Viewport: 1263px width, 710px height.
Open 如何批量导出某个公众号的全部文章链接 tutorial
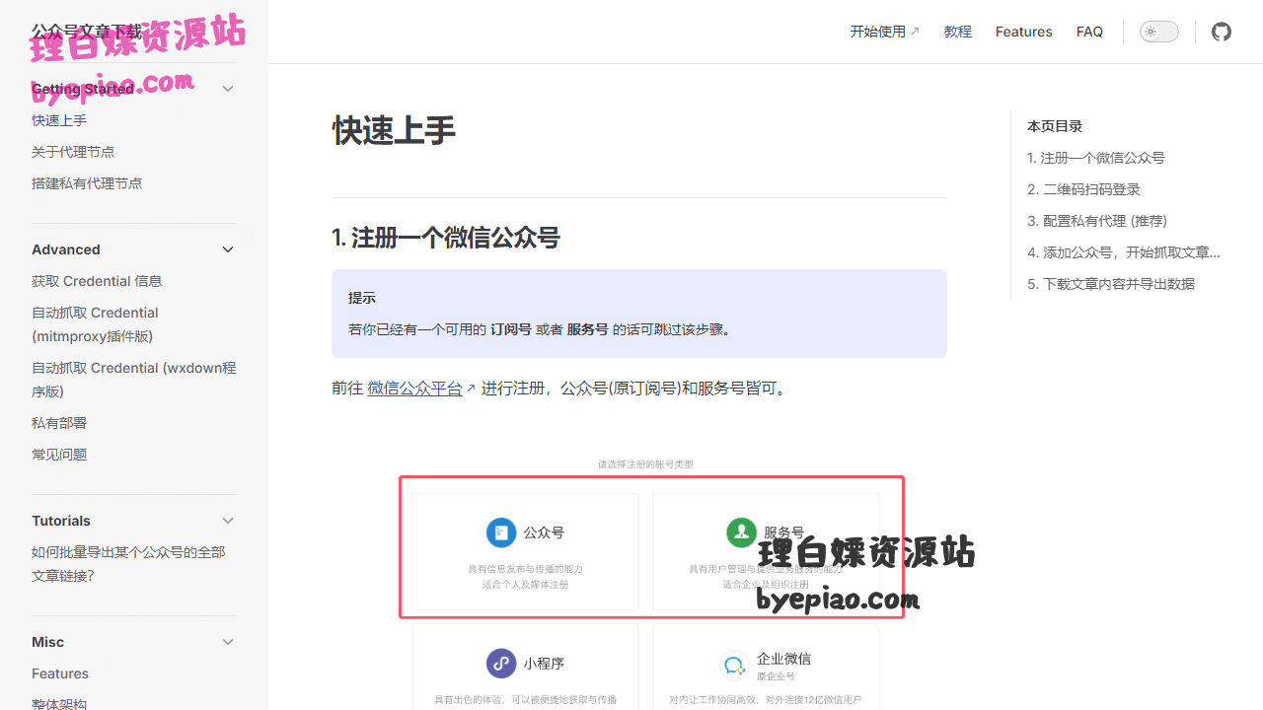pos(128,564)
